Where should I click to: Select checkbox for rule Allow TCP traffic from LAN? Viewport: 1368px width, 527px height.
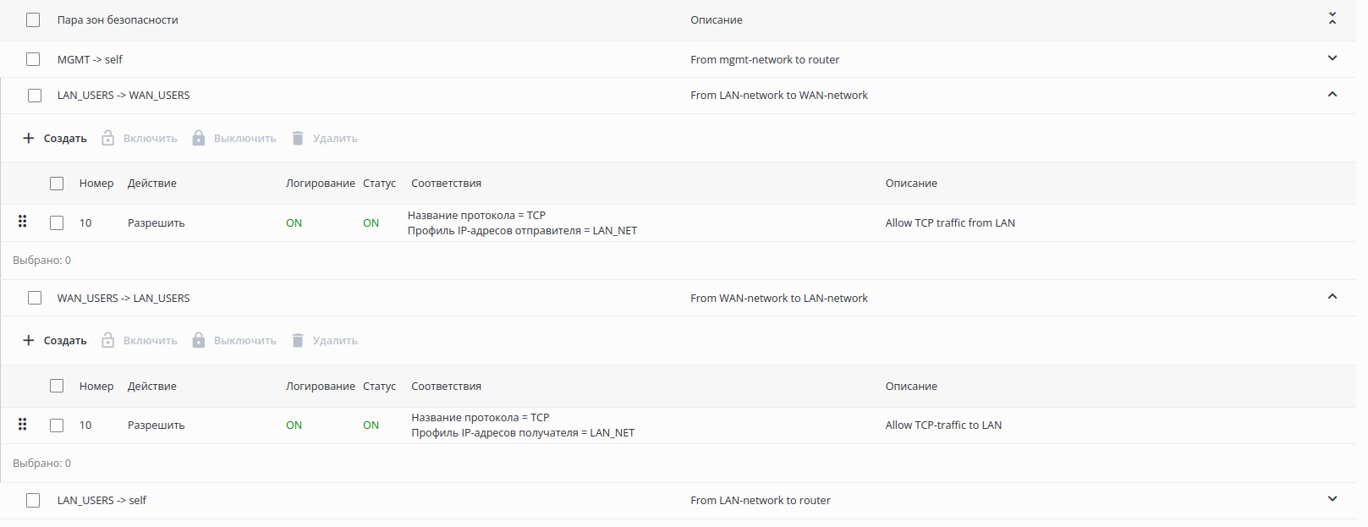click(x=57, y=222)
